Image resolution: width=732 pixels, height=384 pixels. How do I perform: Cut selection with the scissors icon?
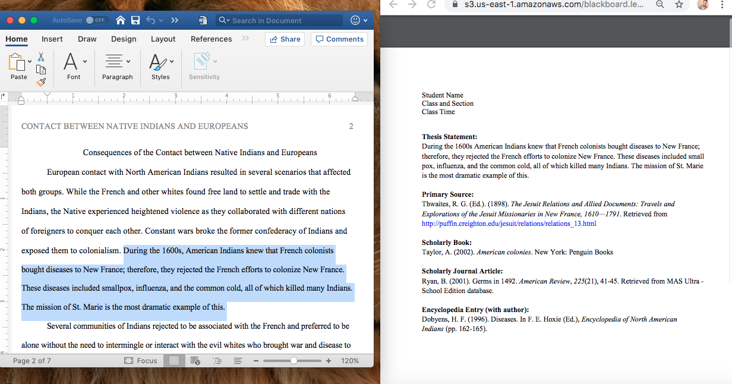(x=41, y=56)
